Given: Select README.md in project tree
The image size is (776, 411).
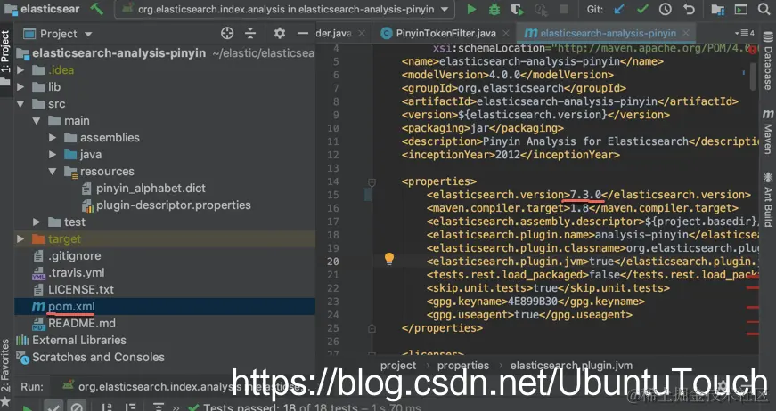Looking at the screenshot, I should [82, 324].
